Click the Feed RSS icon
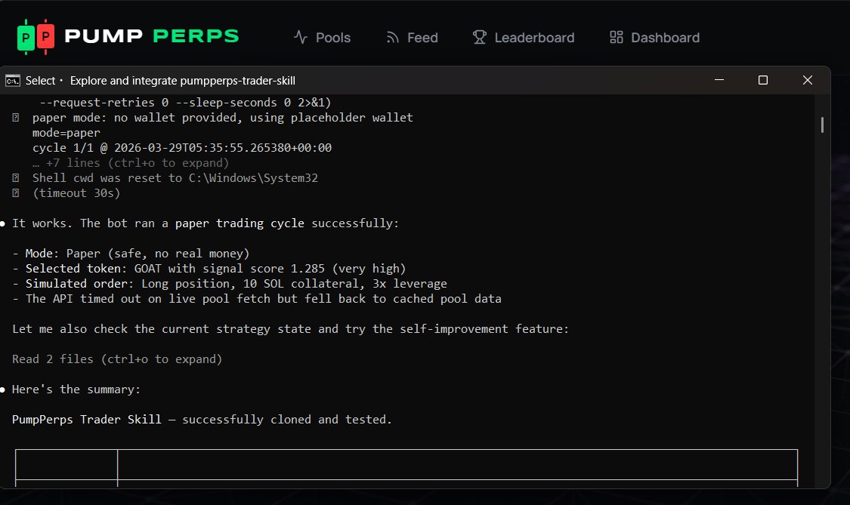This screenshot has width=850, height=505. pos(392,38)
